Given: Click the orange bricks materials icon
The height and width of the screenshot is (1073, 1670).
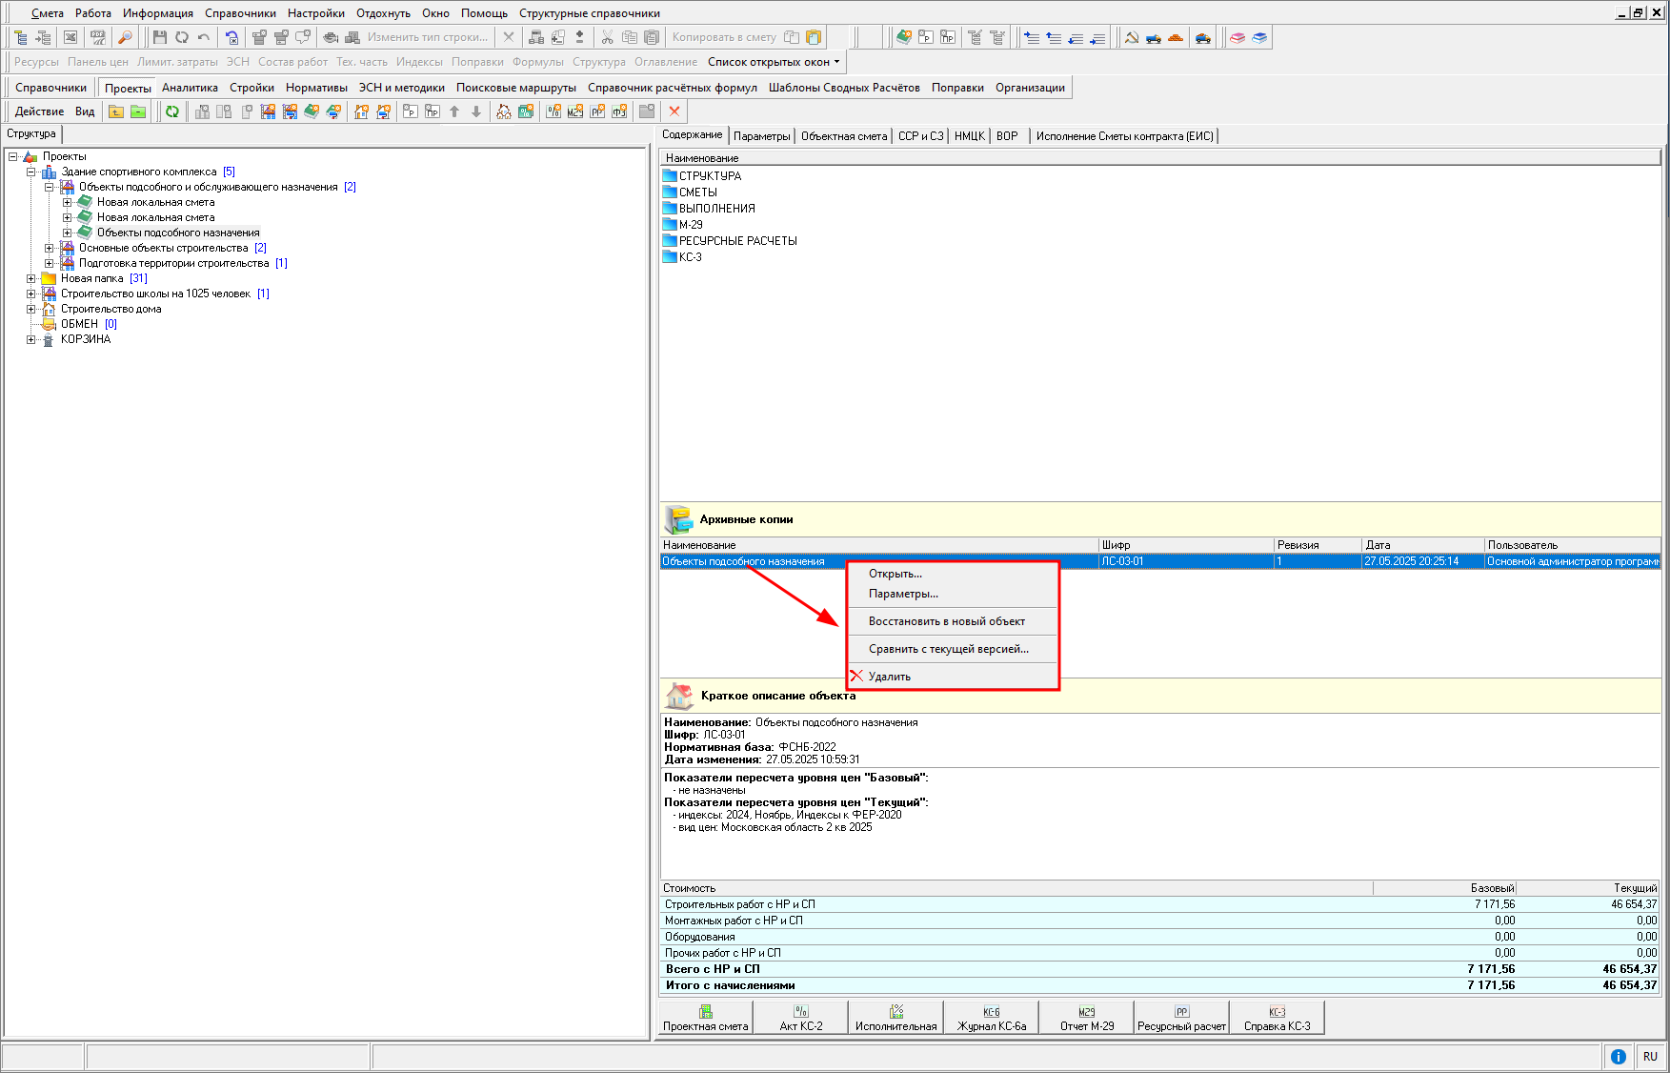Looking at the screenshot, I should 1176,37.
